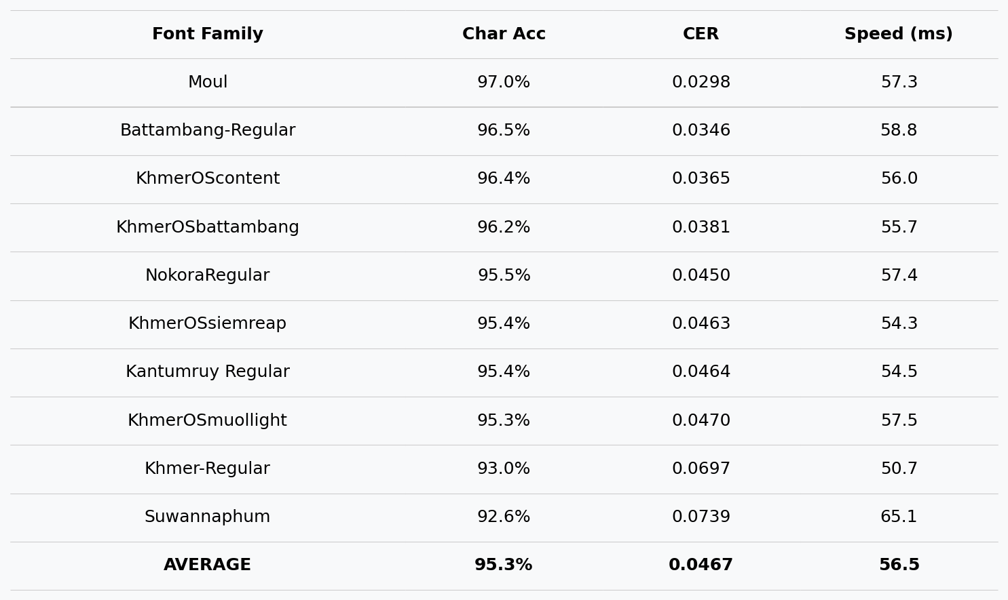Click the KhmerOSbattambang font cell
Screen dimensions: 1008x600
208,228
